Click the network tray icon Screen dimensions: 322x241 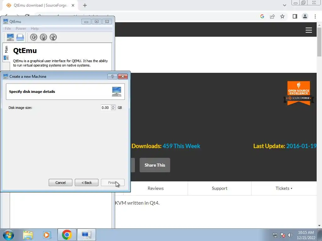(275, 235)
